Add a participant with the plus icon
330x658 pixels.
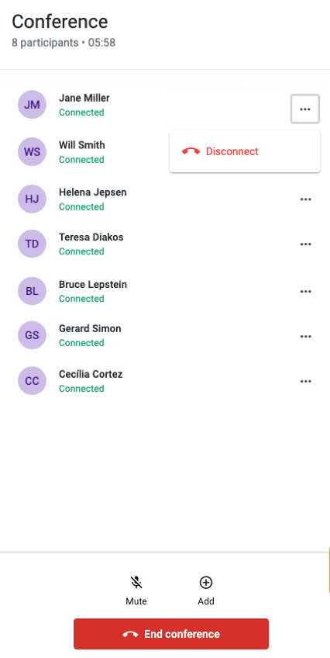click(205, 590)
